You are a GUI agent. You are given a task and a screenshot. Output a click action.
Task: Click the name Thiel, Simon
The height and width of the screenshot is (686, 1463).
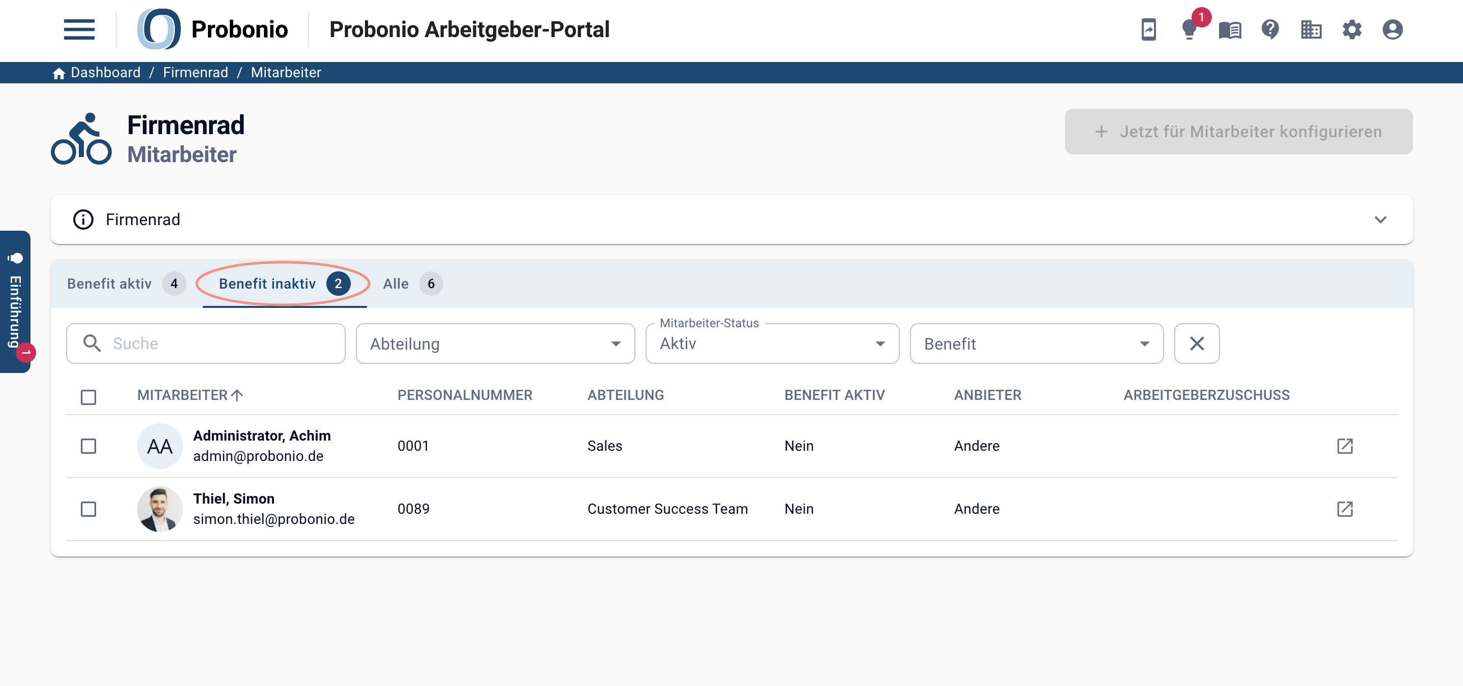click(x=234, y=498)
